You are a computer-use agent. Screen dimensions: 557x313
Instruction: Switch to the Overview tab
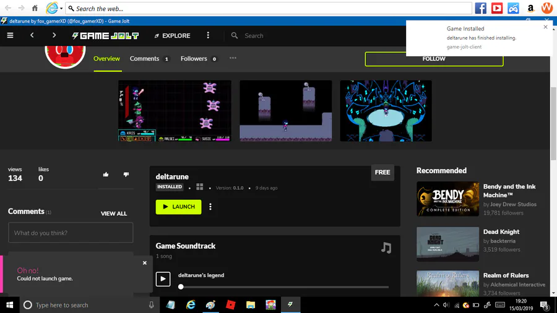click(106, 59)
